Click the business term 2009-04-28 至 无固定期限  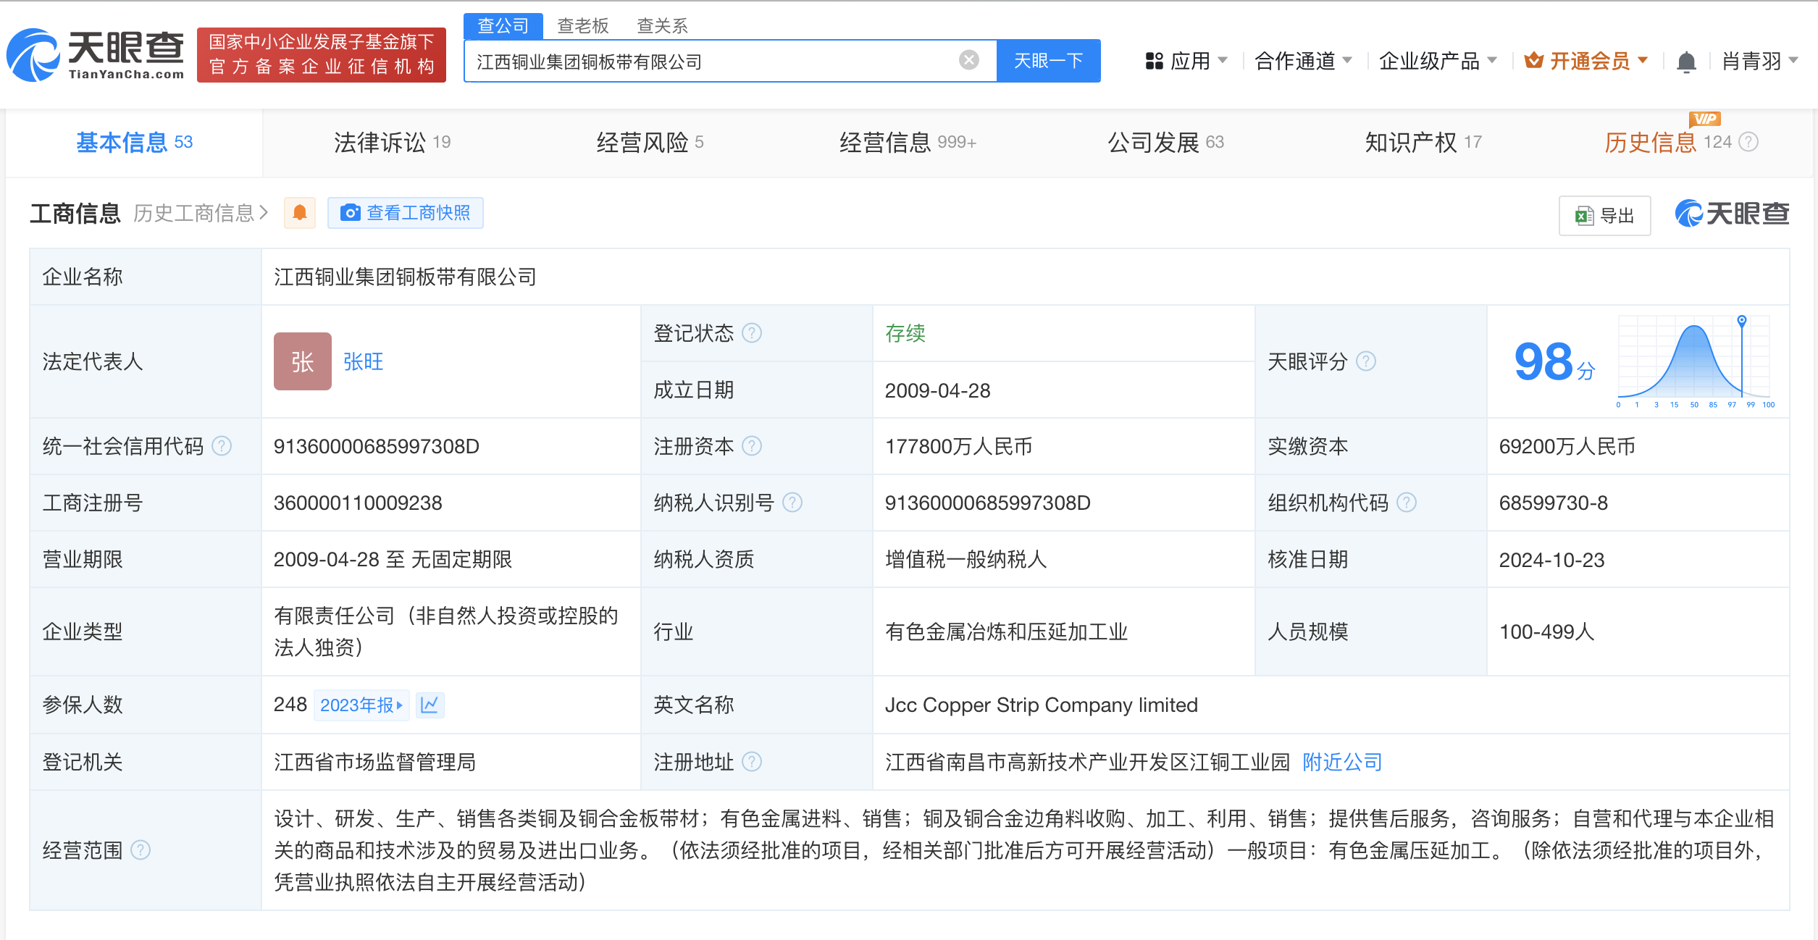393,559
